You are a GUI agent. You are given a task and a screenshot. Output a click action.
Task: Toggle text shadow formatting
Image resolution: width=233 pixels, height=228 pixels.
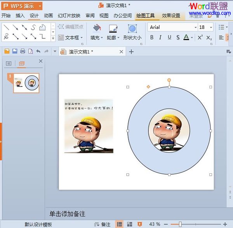coord(178,37)
